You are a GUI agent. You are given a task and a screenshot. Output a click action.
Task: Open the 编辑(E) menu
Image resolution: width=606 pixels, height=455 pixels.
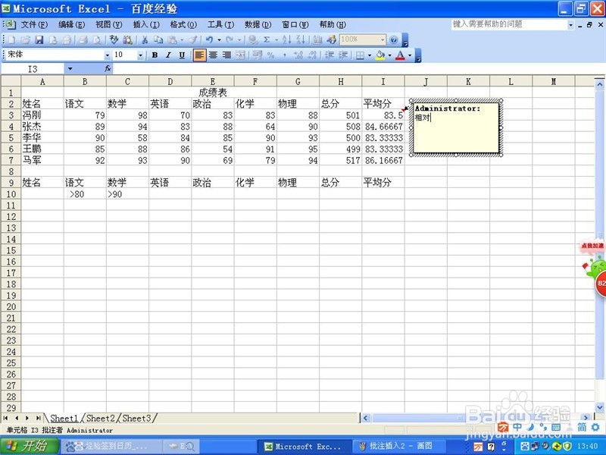point(71,25)
